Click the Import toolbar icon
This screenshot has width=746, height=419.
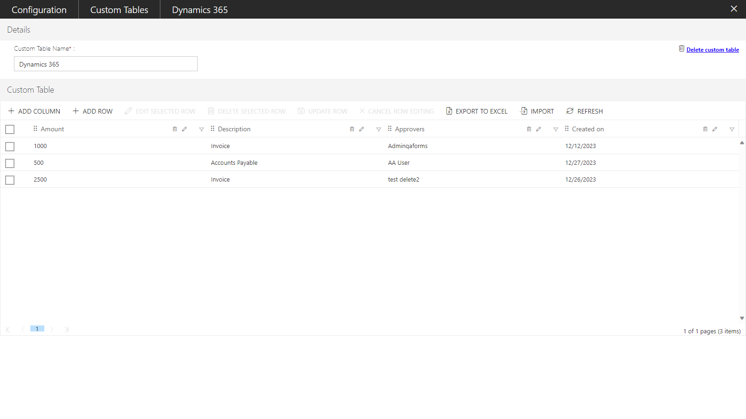coord(524,111)
